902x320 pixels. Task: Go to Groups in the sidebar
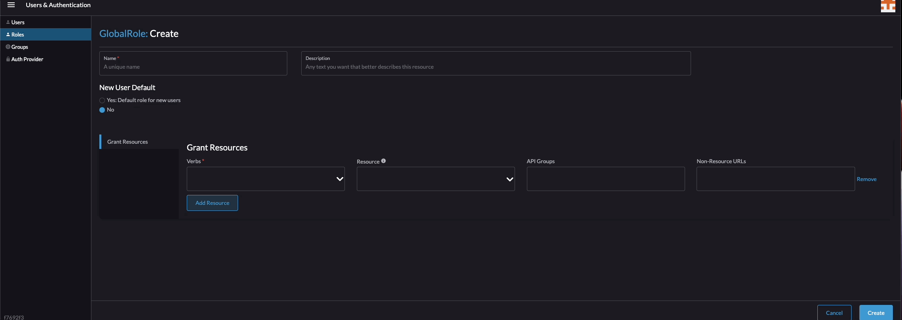(x=45, y=47)
